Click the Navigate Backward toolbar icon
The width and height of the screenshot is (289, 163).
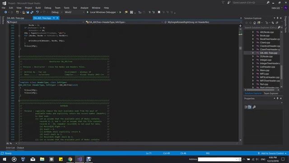pyautogui.click(x=5, y=12)
